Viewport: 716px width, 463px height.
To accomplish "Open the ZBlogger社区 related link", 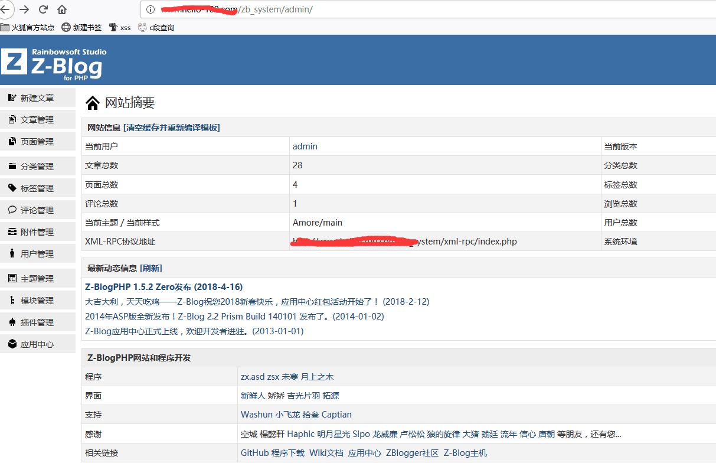I will pyautogui.click(x=412, y=453).
